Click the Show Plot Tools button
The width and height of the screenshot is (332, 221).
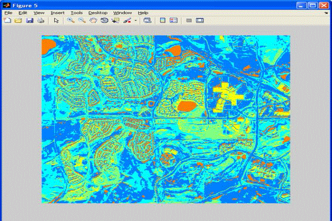[x=200, y=21]
